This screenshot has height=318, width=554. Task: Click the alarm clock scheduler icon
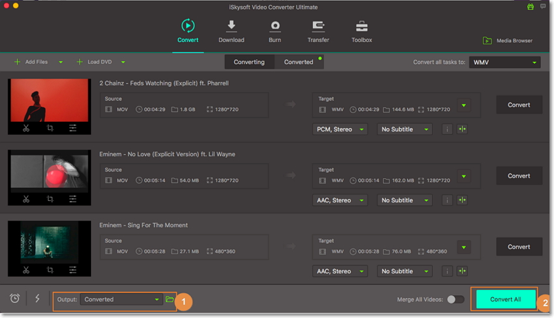click(15, 298)
